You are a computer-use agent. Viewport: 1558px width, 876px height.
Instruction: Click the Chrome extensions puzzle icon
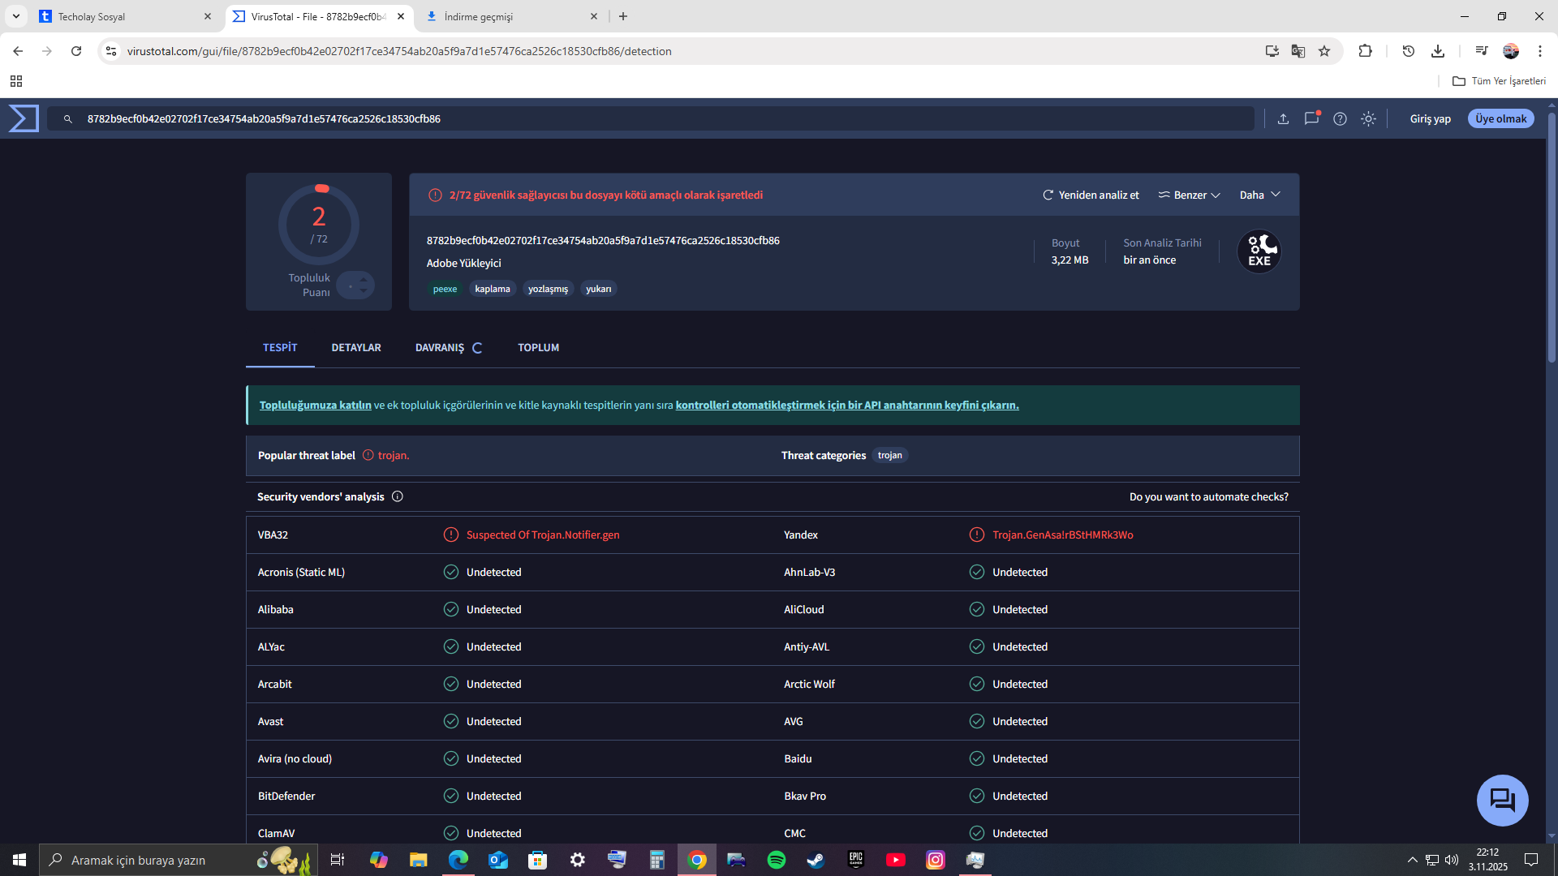[1366, 51]
